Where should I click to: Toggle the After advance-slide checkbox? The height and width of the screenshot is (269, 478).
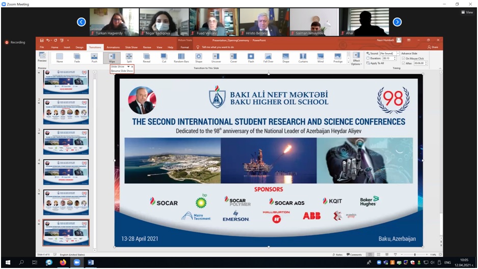coord(404,64)
